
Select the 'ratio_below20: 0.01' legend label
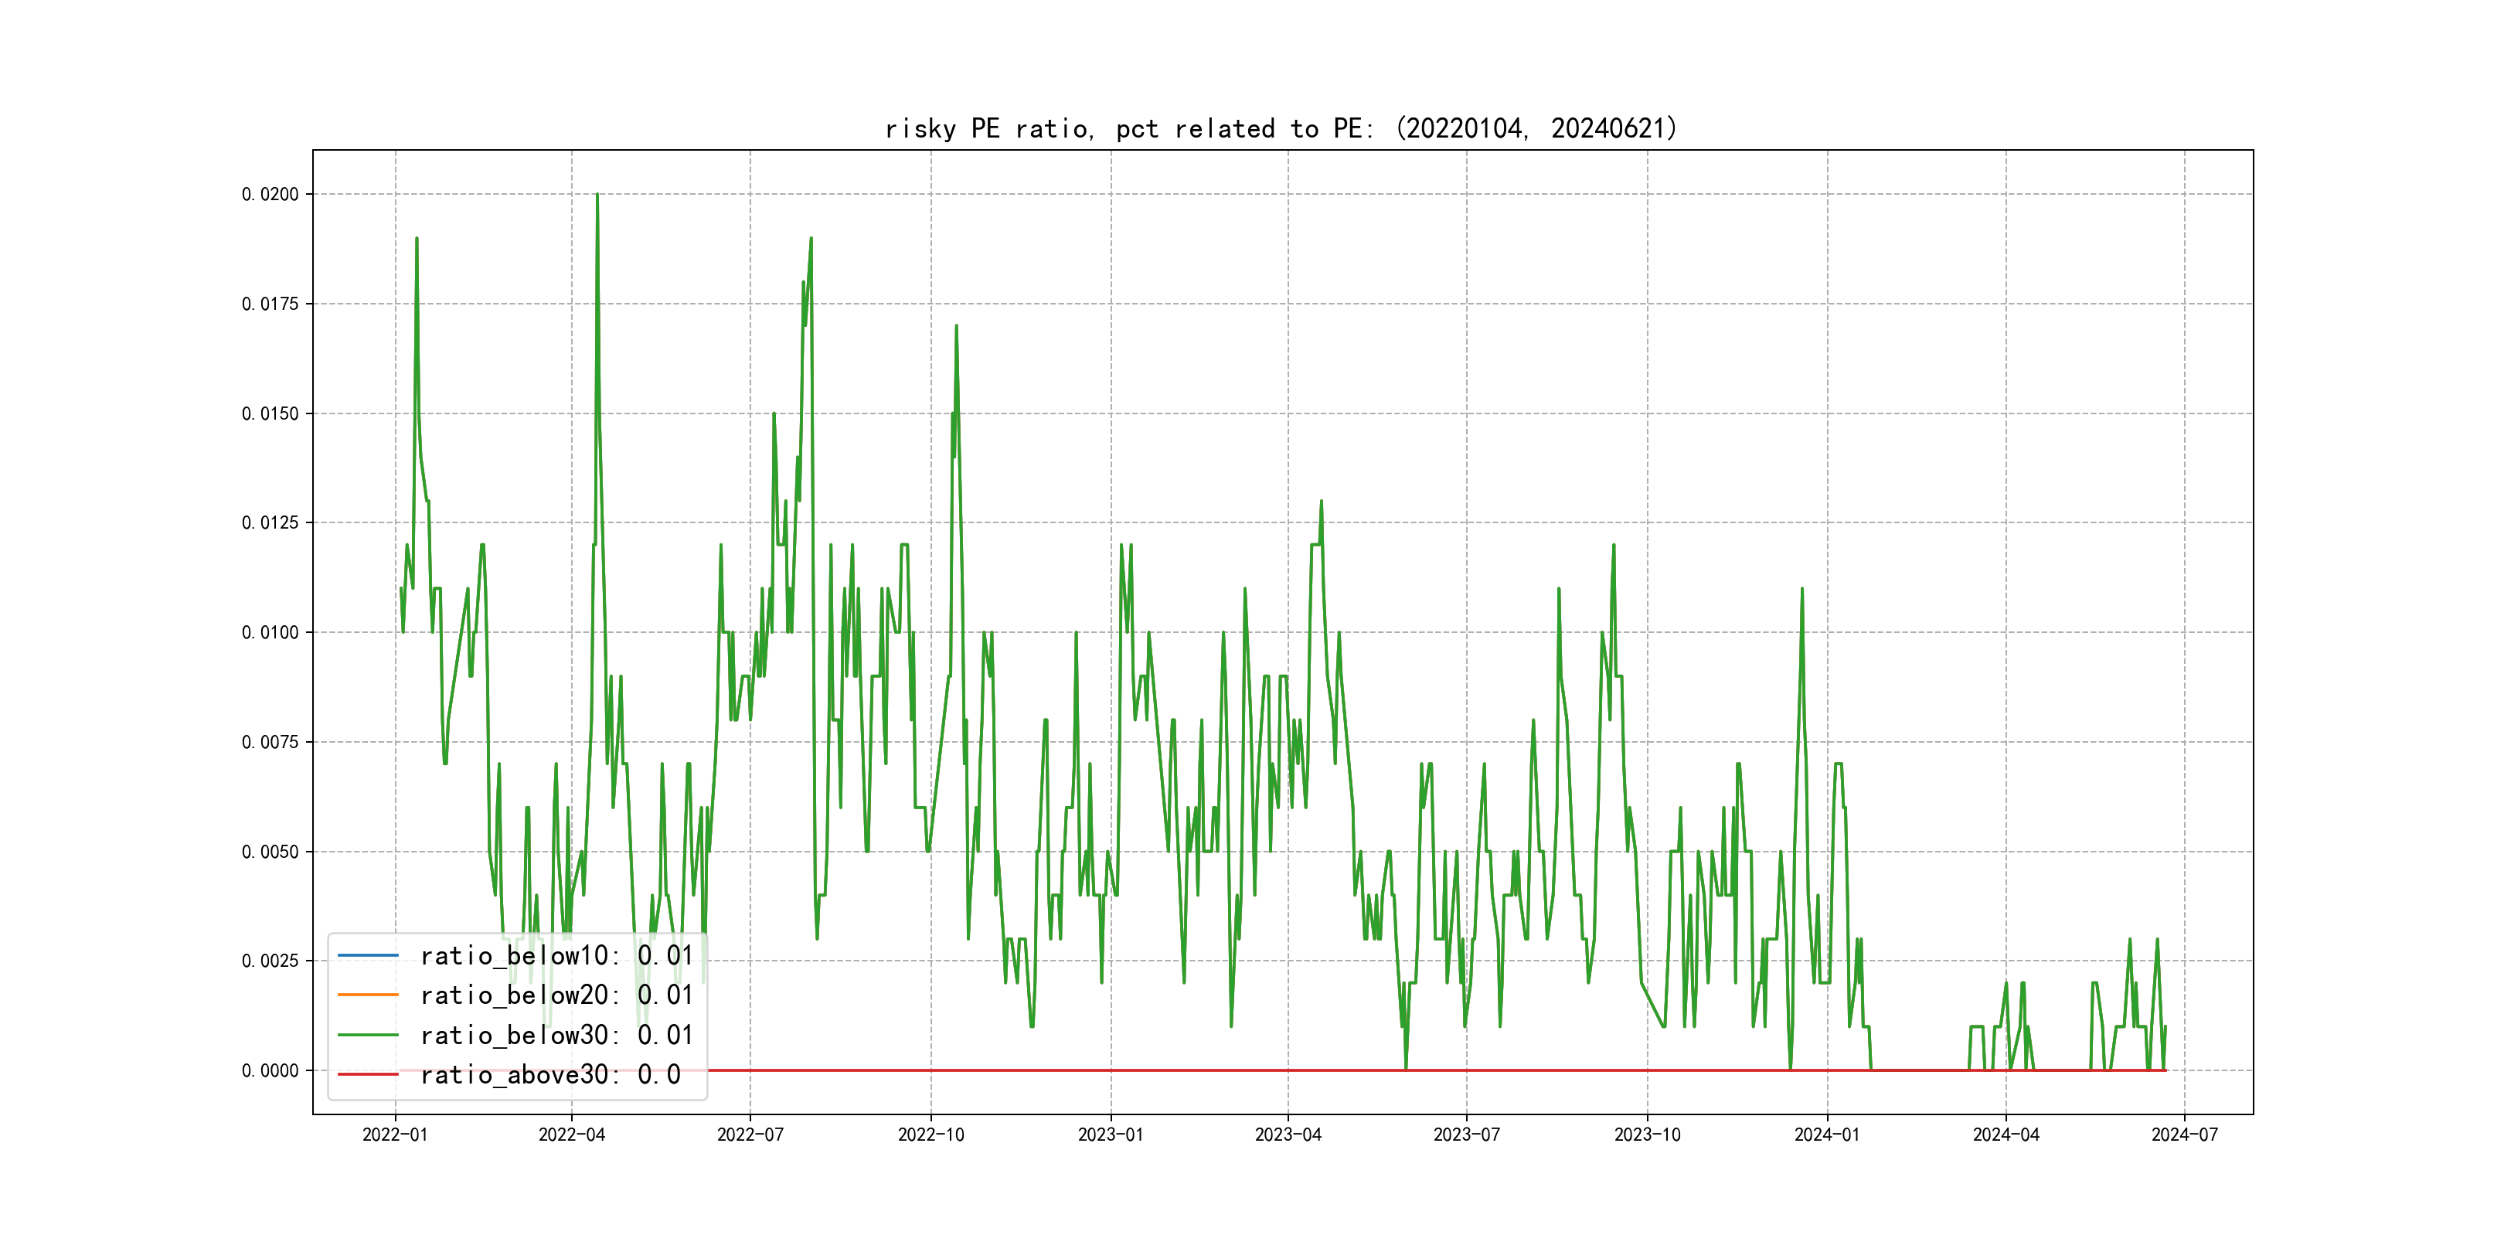click(x=556, y=995)
